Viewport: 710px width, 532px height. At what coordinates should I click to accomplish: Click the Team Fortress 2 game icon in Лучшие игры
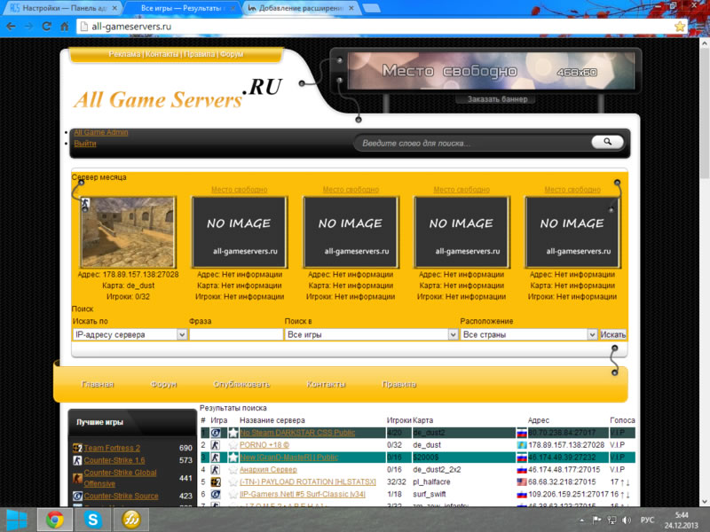coord(77,448)
